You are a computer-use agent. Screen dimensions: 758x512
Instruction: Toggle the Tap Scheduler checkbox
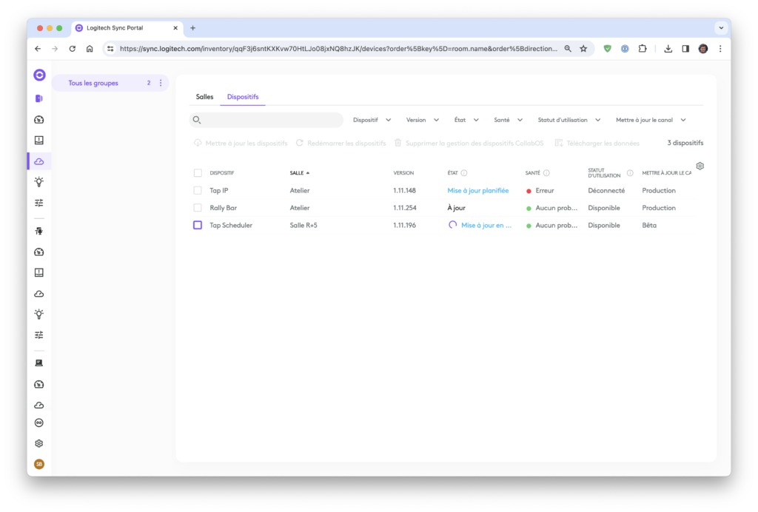pos(198,225)
